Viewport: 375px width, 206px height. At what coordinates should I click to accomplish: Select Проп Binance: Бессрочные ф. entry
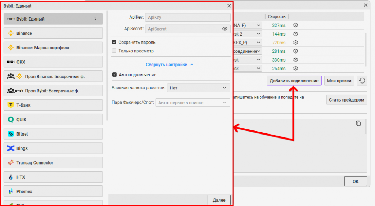point(53,76)
